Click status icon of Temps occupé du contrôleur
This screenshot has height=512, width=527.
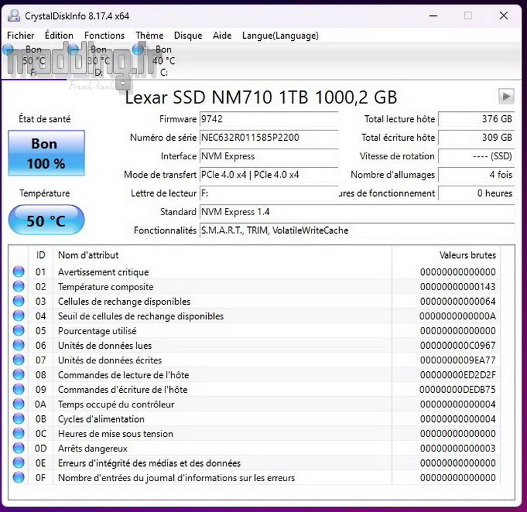pos(19,404)
